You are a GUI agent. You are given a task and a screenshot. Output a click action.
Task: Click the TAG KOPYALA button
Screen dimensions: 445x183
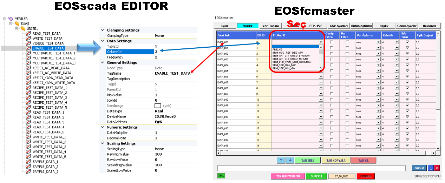pos(336,160)
